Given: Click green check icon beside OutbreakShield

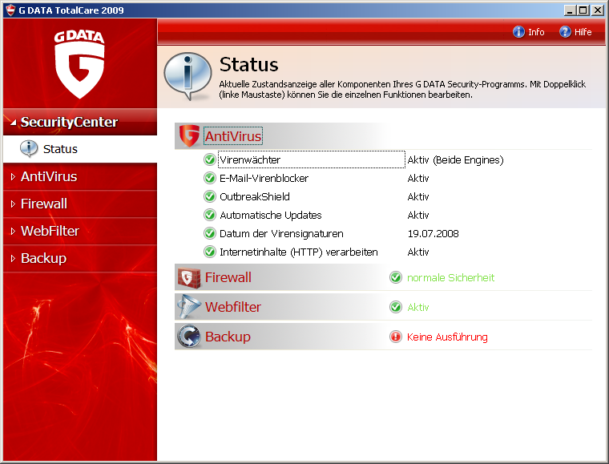Looking at the screenshot, I should 210,196.
